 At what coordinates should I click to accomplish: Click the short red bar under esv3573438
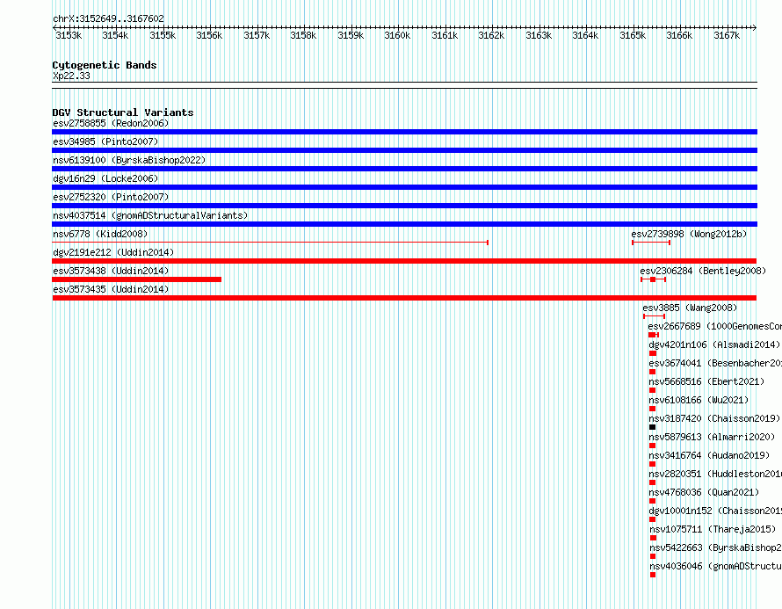(x=137, y=279)
